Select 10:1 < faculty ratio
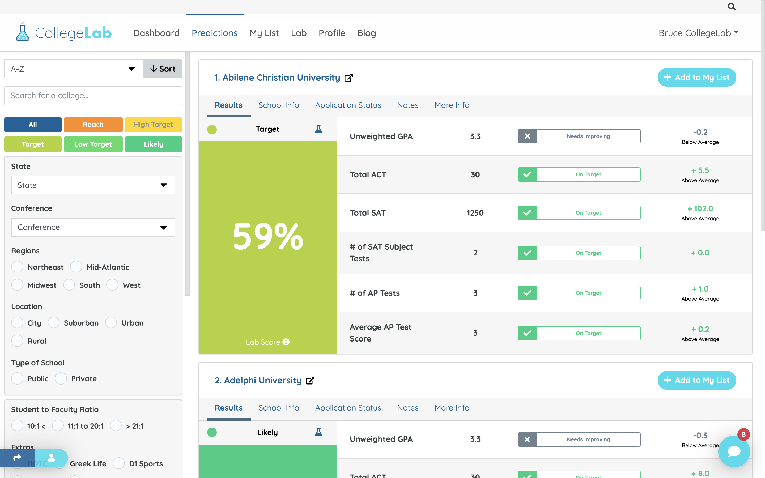 tap(17, 426)
